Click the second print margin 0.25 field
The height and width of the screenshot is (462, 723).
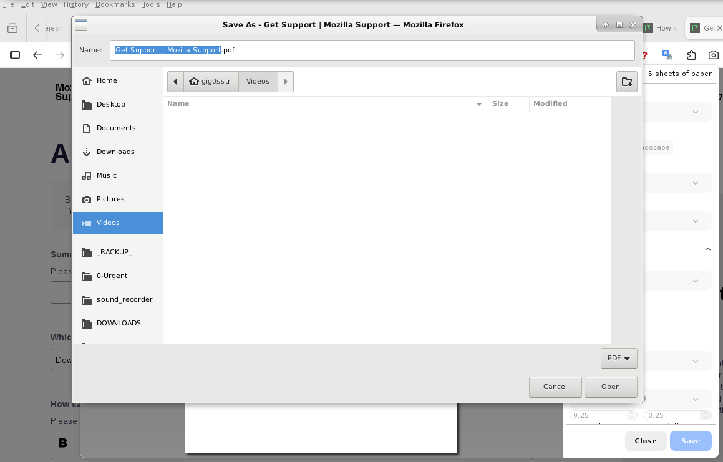(678, 415)
